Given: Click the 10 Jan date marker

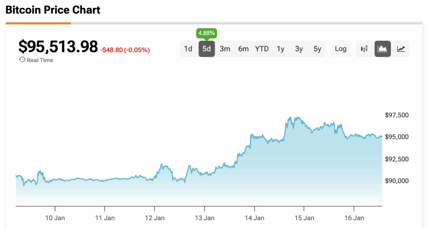Looking at the screenshot, I should pos(55,218).
